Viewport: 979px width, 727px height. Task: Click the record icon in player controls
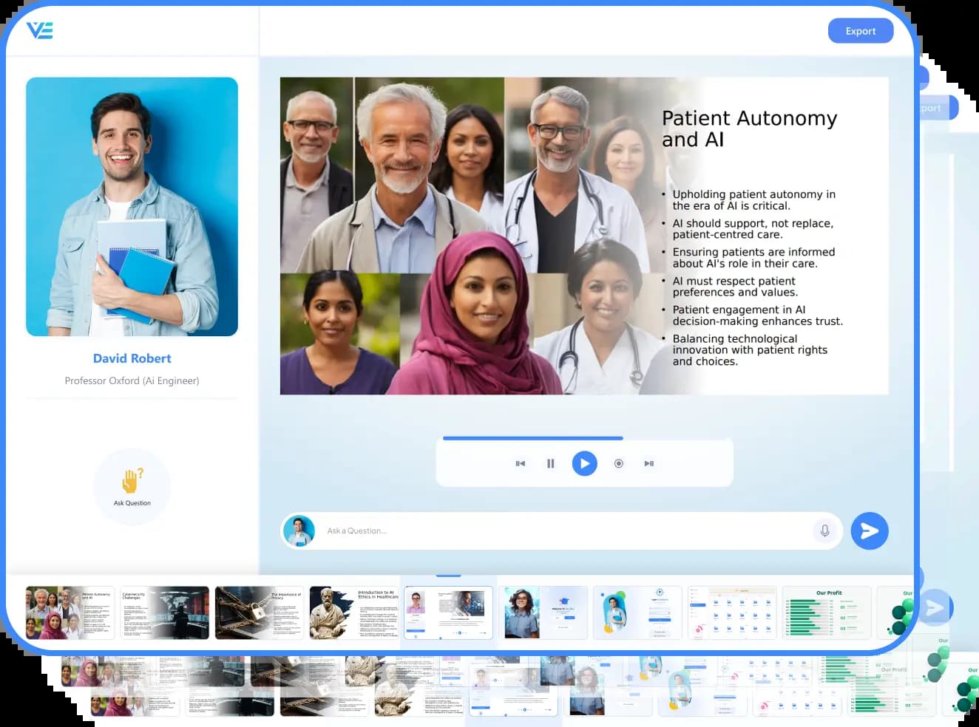(619, 464)
